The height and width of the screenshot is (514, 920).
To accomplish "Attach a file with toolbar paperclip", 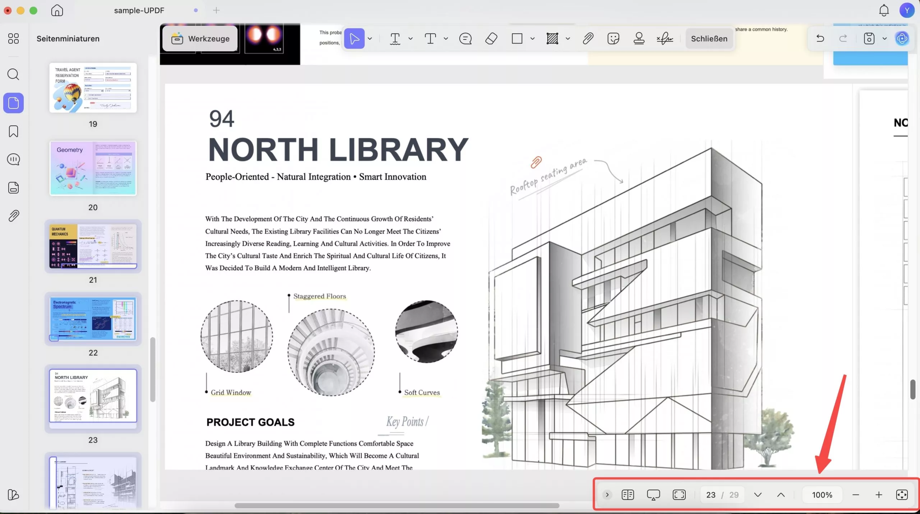I will (x=588, y=38).
